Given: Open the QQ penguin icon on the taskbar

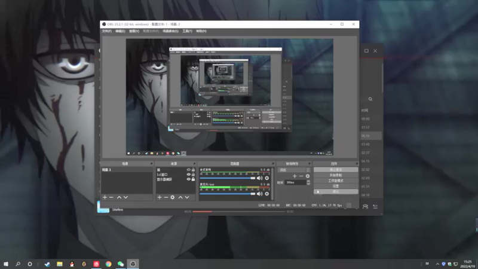Looking at the screenshot, I should (72, 264).
